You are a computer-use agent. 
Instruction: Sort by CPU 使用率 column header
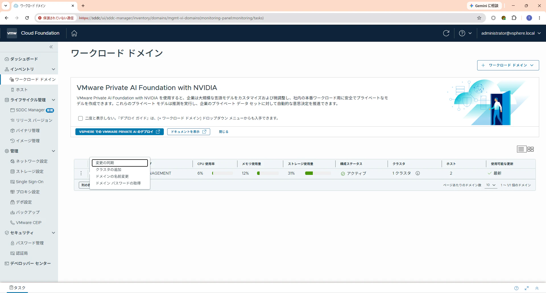tap(206, 164)
